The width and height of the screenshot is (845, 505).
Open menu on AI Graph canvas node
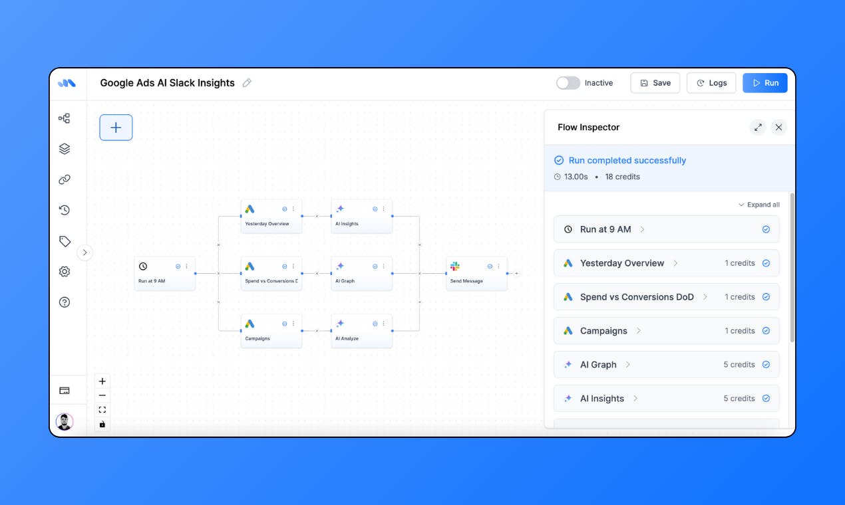coord(383,266)
